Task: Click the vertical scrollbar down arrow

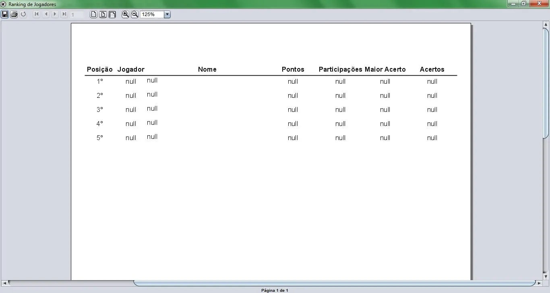Action: [546, 276]
